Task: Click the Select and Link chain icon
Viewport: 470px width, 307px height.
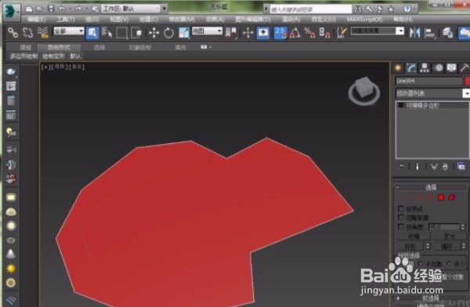Action: tap(13, 32)
